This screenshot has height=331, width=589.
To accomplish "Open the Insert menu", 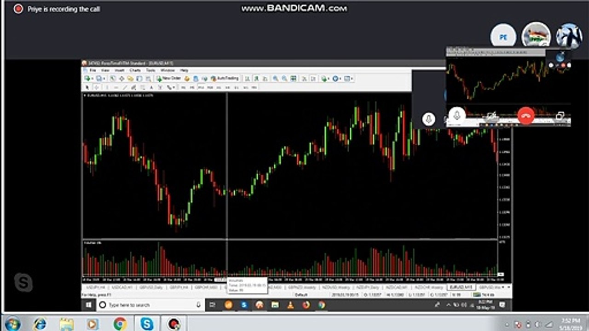I will click(x=119, y=70).
